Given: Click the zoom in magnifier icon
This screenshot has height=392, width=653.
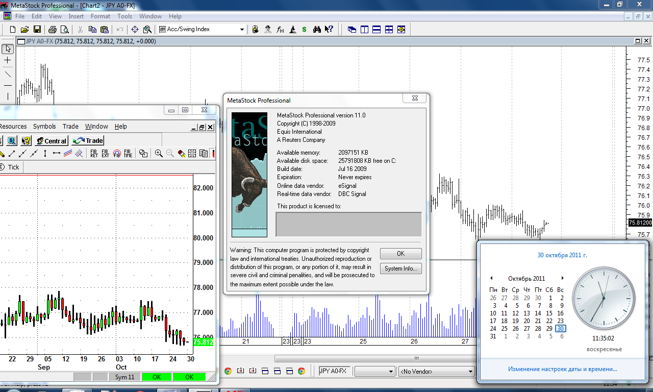Looking at the screenshot, I should (x=159, y=154).
